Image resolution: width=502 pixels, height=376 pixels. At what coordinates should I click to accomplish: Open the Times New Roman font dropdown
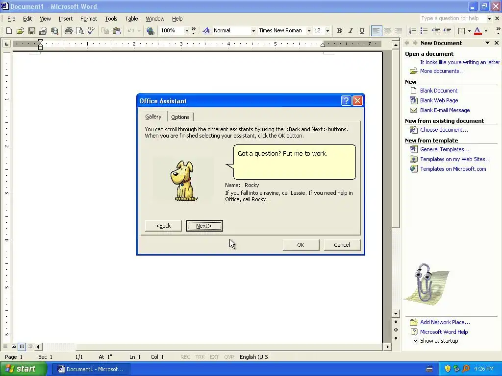point(309,31)
